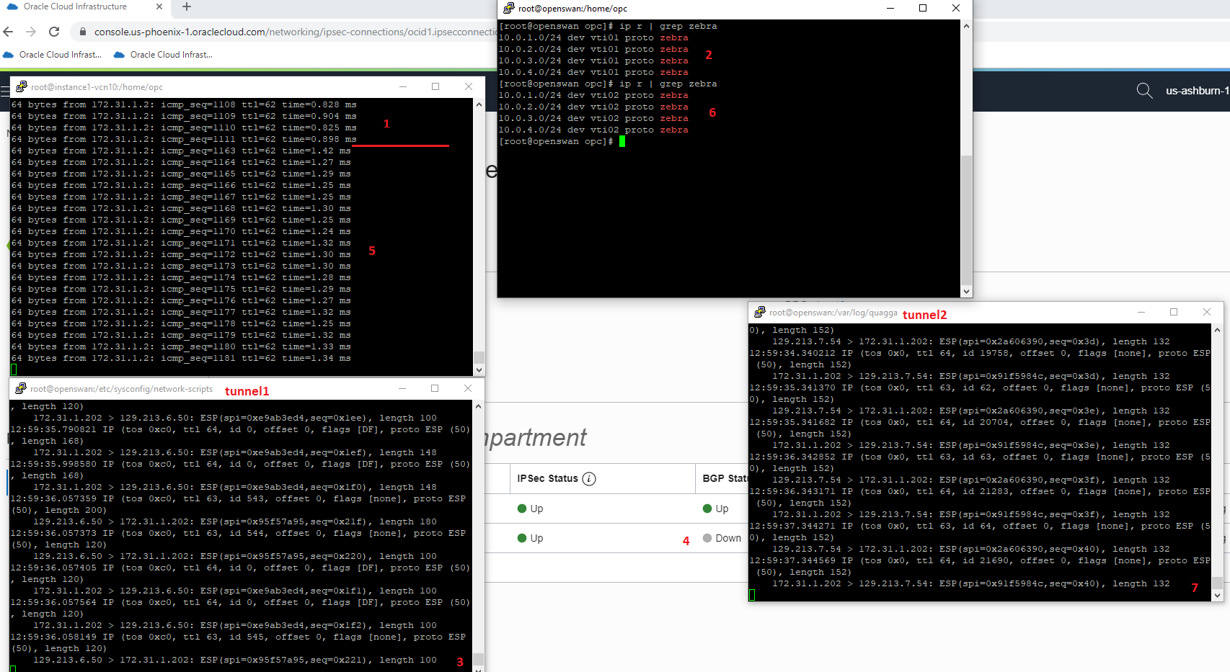Open PuTTY icon menu of instance1-vcn10 window
The image size is (1230, 672).
22,87
